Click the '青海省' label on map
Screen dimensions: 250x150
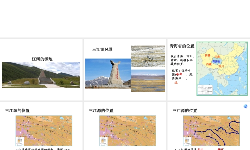click(216, 61)
